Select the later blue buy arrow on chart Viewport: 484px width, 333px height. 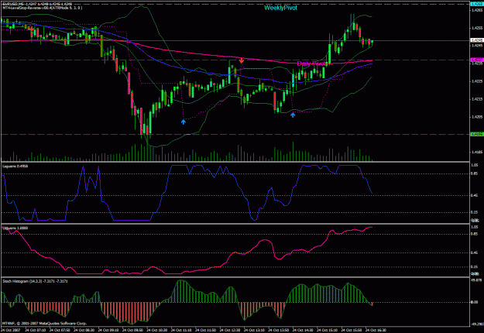[x=293, y=115]
